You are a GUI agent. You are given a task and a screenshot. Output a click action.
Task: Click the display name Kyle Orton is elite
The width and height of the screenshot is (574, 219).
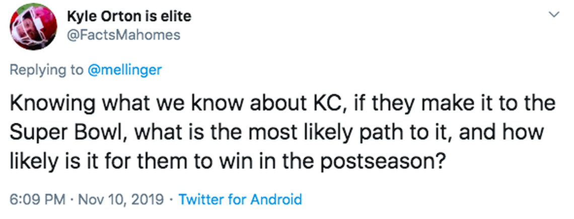coord(129,16)
